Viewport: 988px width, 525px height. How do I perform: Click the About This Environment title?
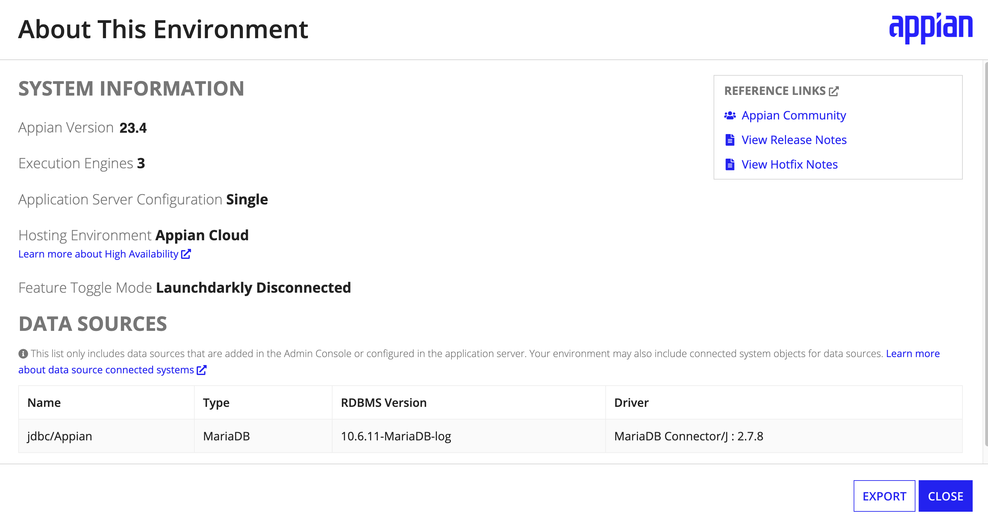point(163,30)
